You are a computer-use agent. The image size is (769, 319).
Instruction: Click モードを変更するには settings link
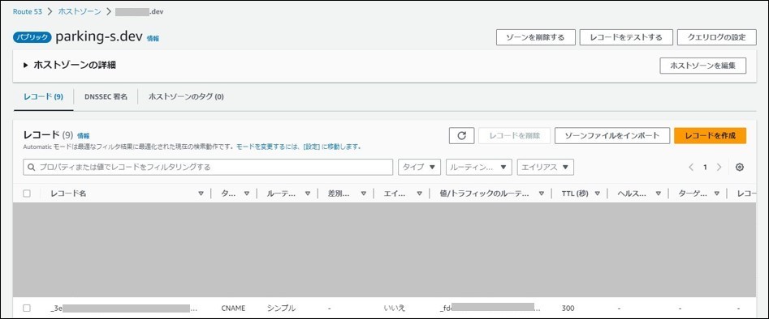tap(299, 147)
